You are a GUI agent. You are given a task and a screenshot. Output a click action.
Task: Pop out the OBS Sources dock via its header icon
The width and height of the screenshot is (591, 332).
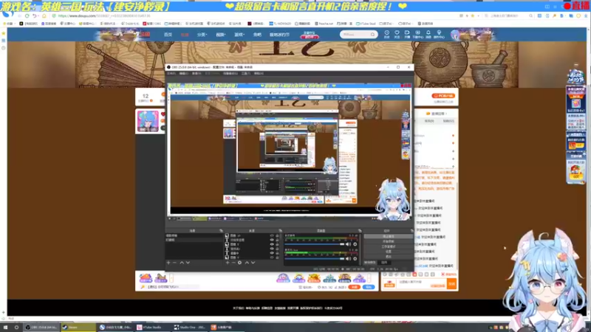(x=281, y=230)
